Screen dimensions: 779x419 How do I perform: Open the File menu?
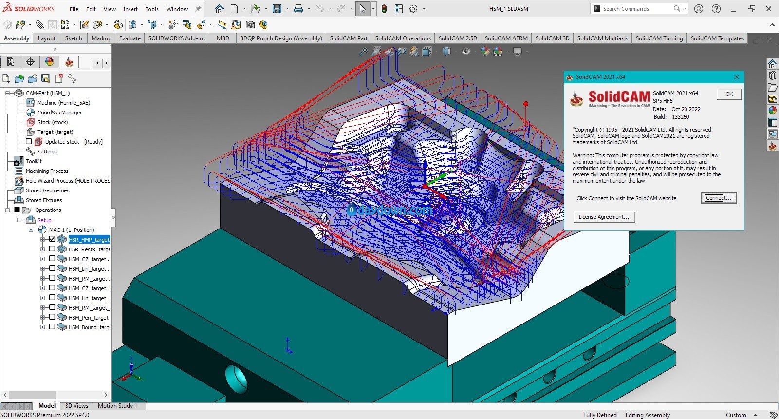tap(74, 9)
